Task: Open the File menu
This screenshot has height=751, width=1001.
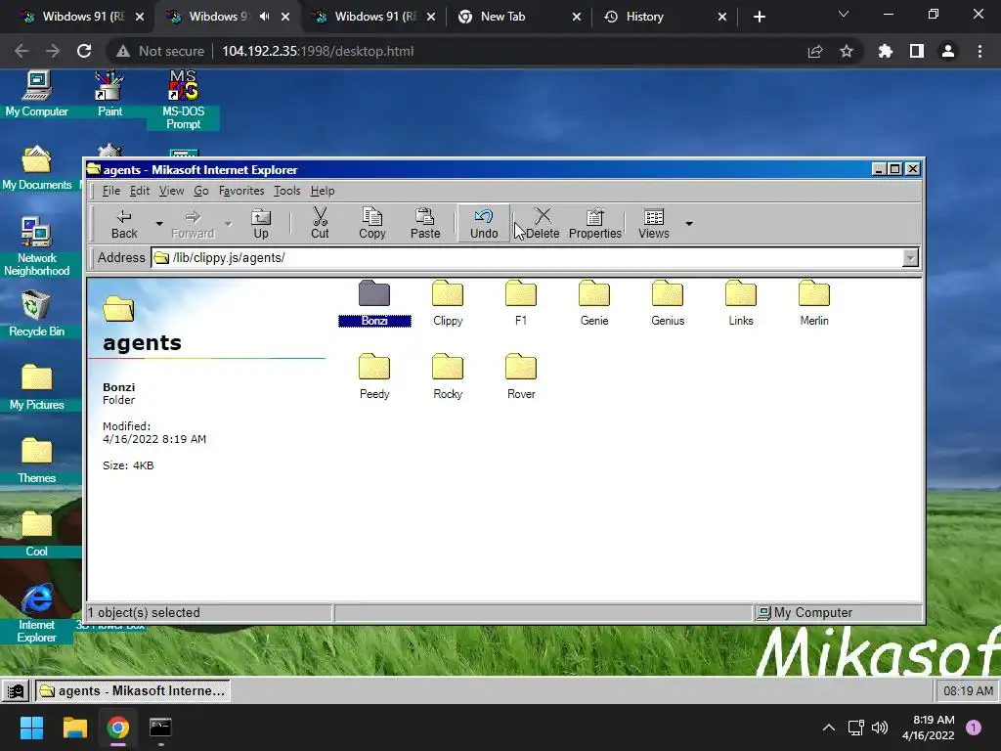Action: (x=111, y=191)
